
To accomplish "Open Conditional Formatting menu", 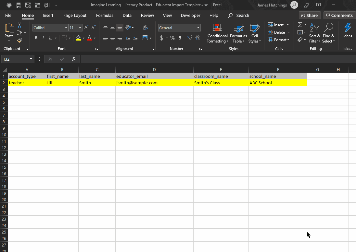I will [217, 33].
